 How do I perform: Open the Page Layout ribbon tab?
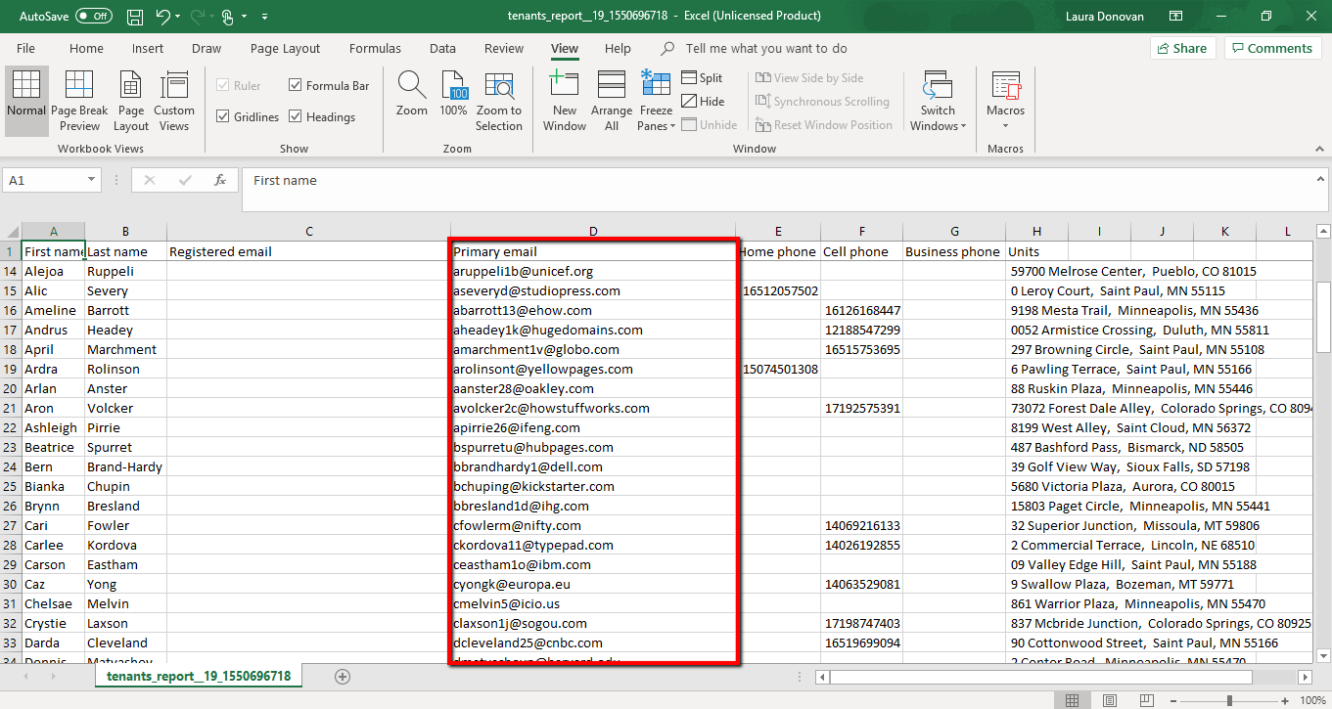pyautogui.click(x=285, y=49)
